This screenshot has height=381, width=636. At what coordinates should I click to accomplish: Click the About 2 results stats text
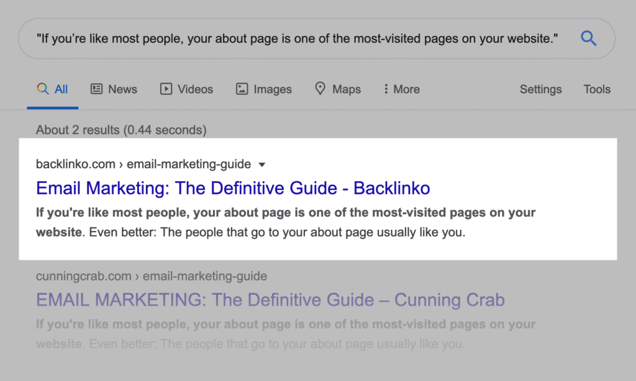121,130
